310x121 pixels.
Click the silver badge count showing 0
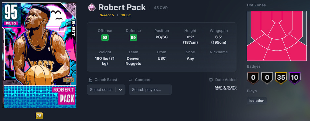tap(267, 77)
